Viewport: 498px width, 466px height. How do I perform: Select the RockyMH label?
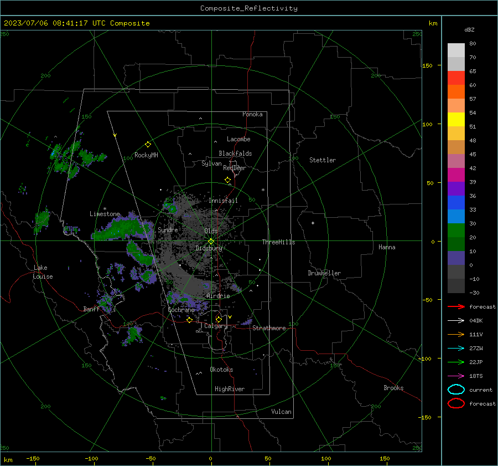click(x=146, y=155)
